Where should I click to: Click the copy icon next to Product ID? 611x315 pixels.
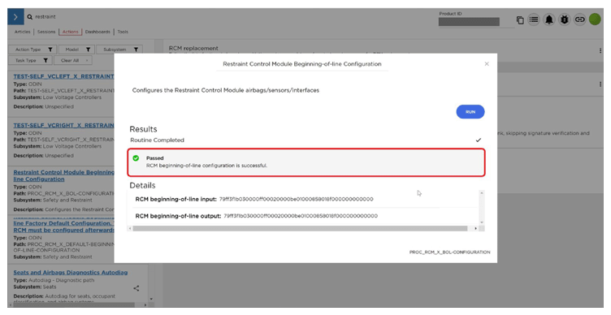520,19
